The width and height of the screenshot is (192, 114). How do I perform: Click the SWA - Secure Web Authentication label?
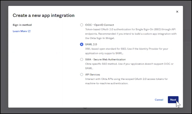[x=105, y=59]
